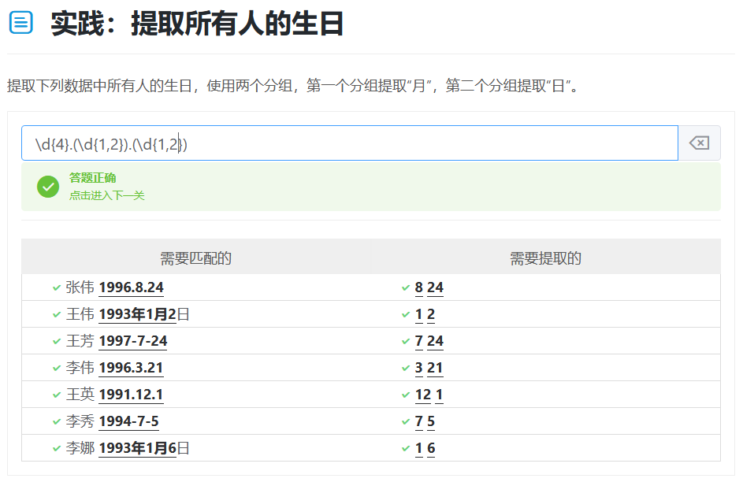Click the matched text 1993年1月2
743x482 pixels.
pos(137,315)
